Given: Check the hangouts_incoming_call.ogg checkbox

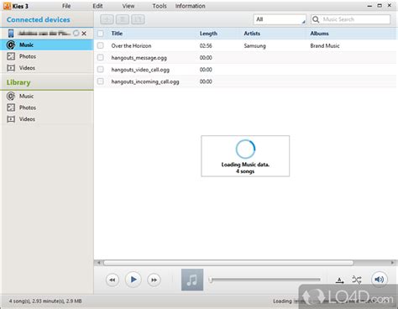Looking at the screenshot, I should (x=100, y=81).
